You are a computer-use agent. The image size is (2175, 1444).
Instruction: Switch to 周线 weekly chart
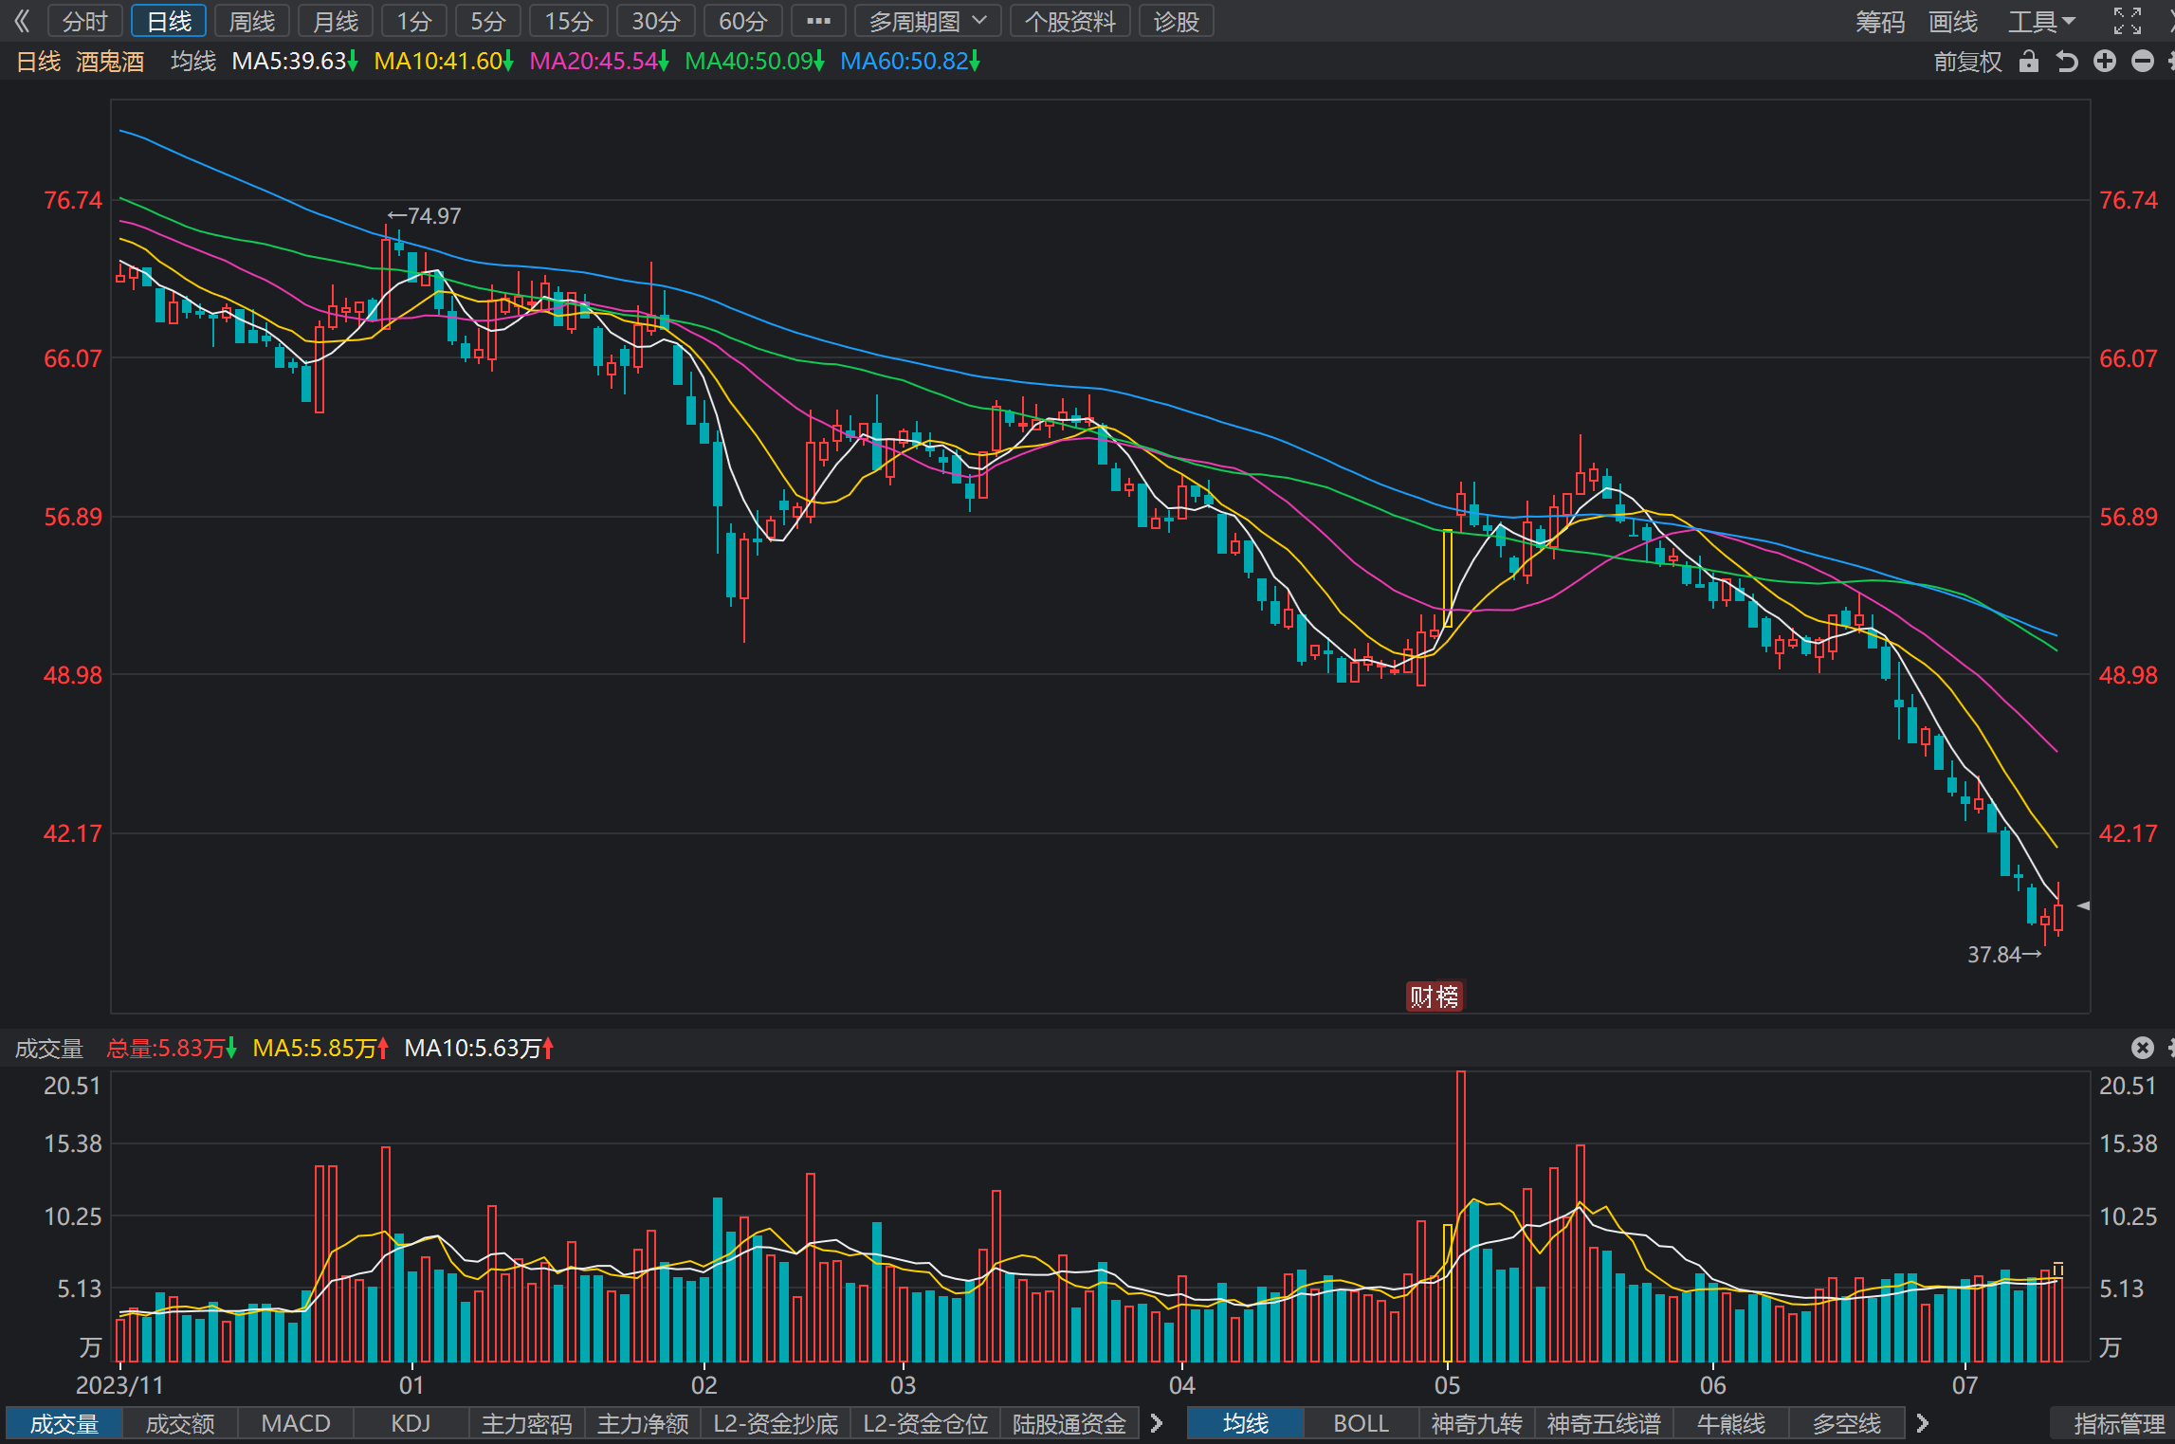click(252, 21)
